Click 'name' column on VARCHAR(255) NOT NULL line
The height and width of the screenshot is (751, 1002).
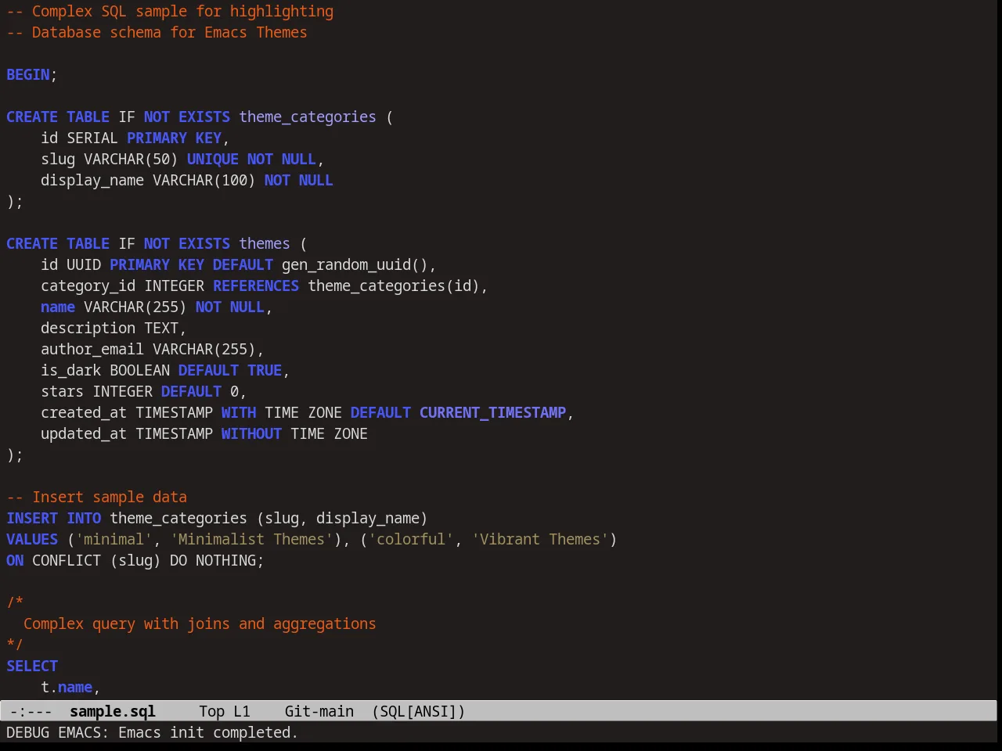(x=58, y=307)
